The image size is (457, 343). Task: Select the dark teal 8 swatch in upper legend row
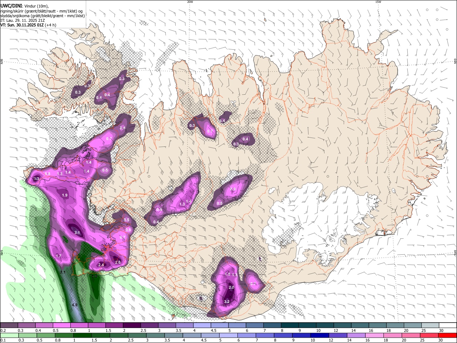click(290, 325)
